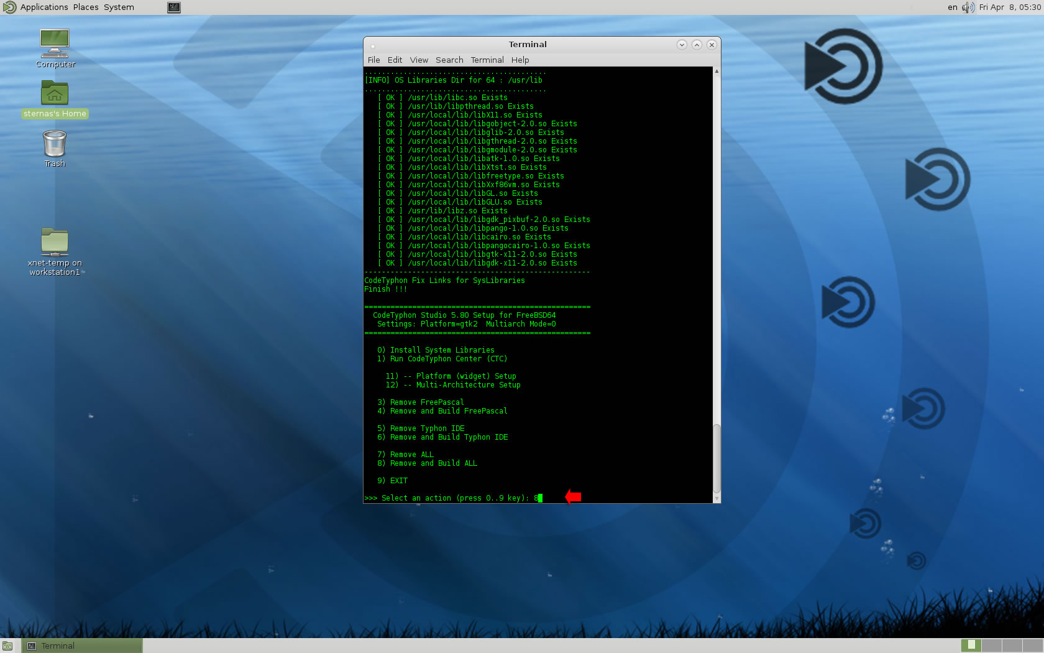Image resolution: width=1044 pixels, height=653 pixels.
Task: Open the System menu
Action: [x=119, y=7]
